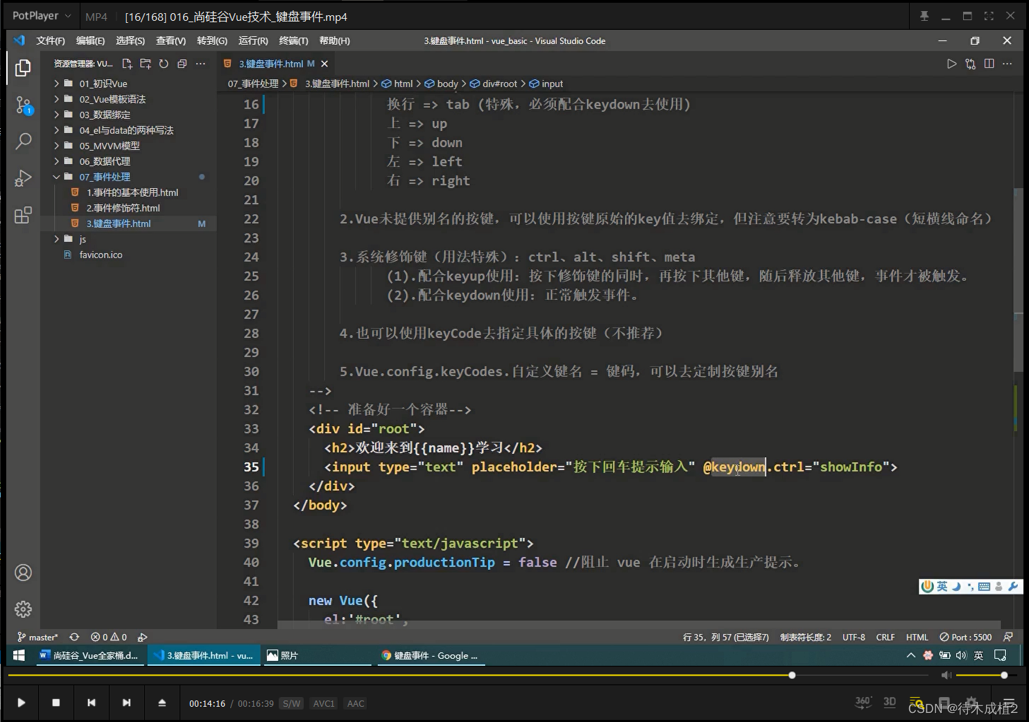Create a new file in explorer
This screenshot has height=722, width=1029.
coord(127,64)
